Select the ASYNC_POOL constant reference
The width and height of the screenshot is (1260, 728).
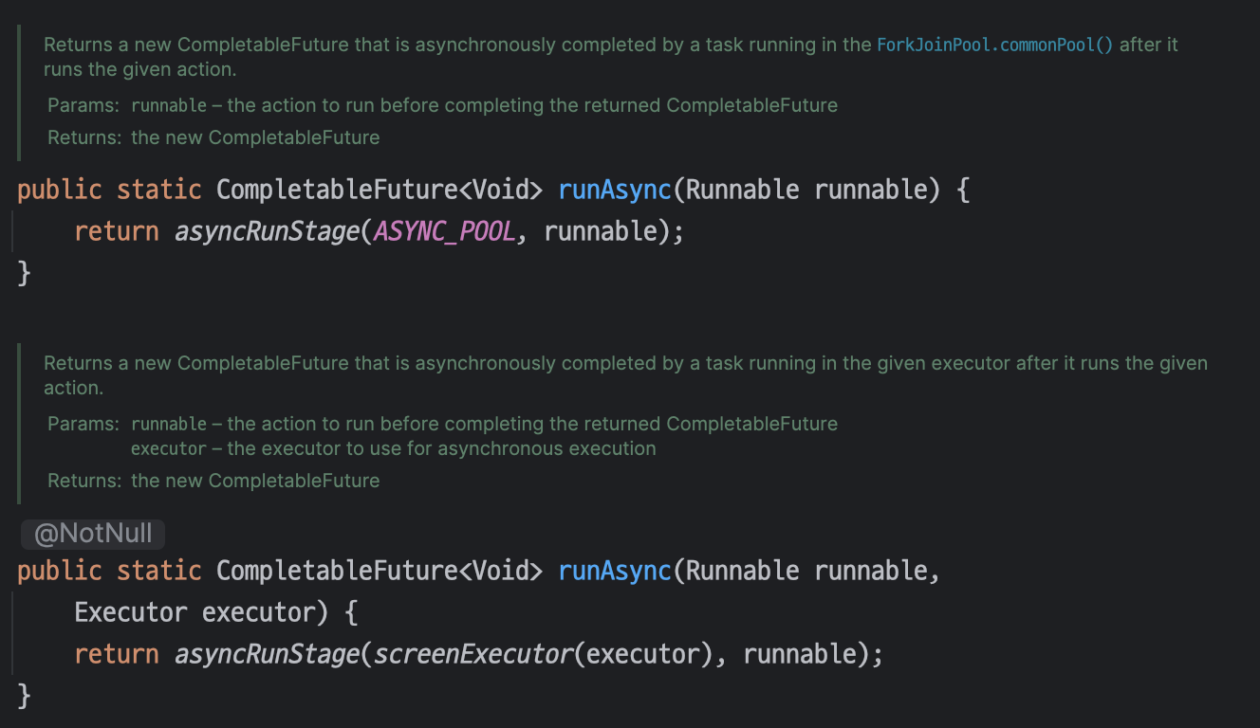tap(445, 231)
